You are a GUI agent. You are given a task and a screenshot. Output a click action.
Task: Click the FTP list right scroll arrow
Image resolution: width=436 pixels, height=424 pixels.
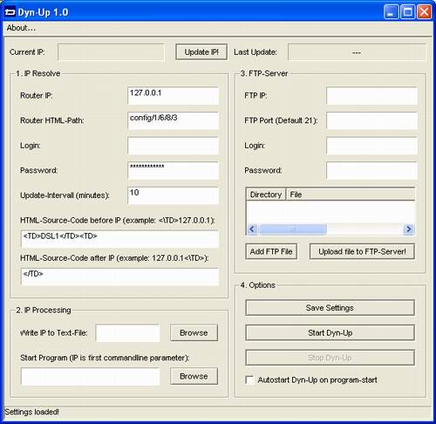(409, 229)
